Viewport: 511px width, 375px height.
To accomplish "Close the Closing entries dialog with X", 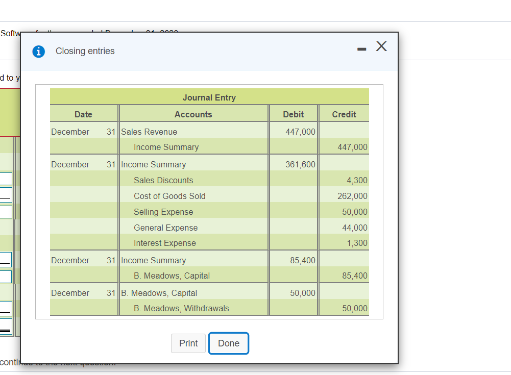I will (381, 46).
